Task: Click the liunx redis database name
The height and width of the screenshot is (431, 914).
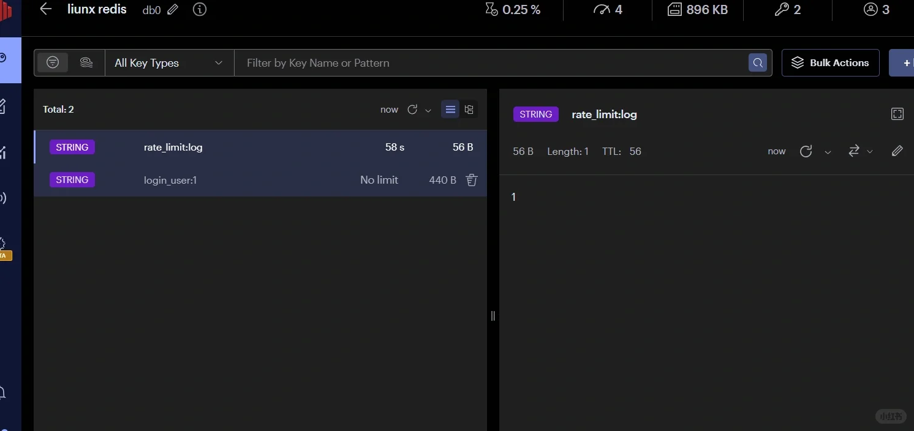Action: point(97,9)
